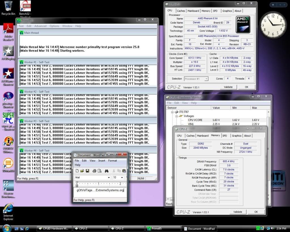This screenshot has width=290, height=232.
Task: Collapse the Voltages tree node
Action: coord(176,116)
